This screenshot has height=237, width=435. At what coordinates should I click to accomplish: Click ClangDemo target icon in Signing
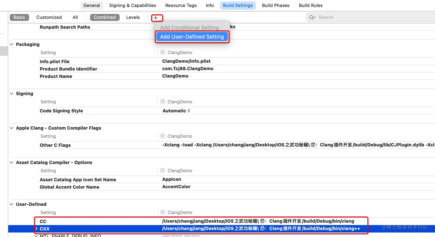pyautogui.click(x=163, y=102)
